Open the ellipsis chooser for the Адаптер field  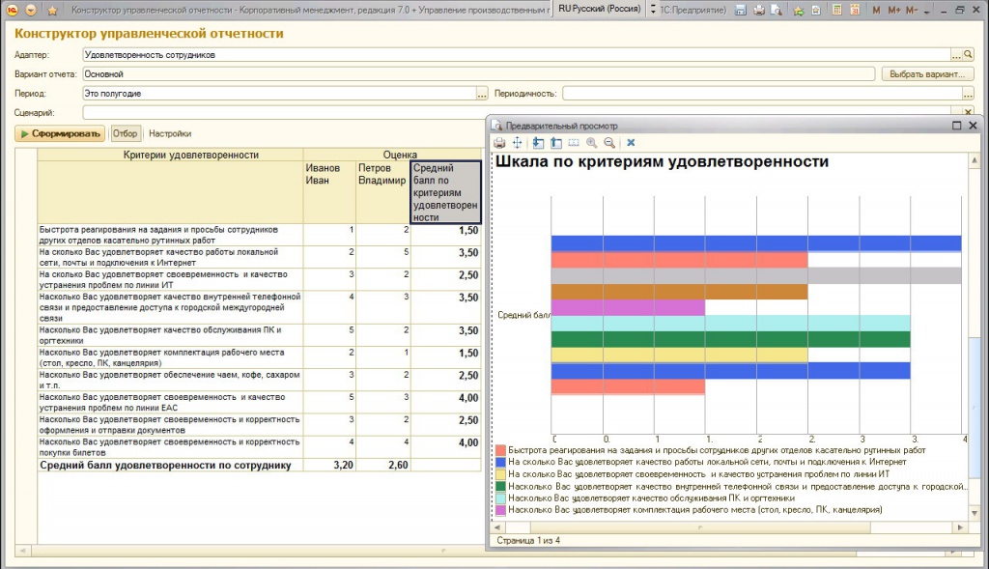957,55
